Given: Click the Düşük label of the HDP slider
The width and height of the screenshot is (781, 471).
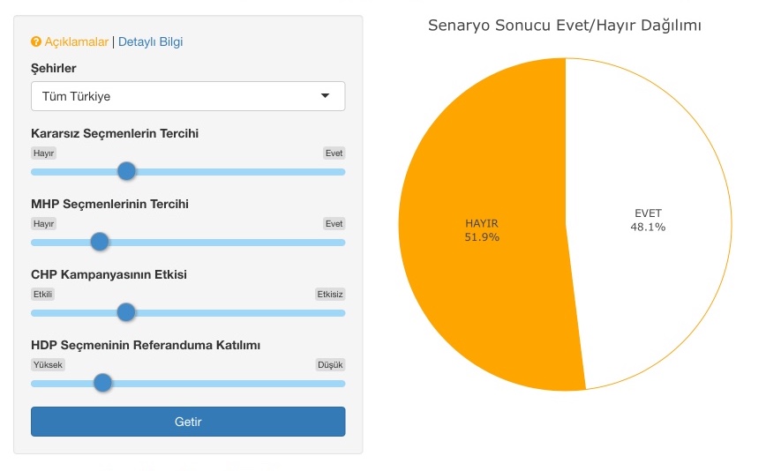Looking at the screenshot, I should pyautogui.click(x=330, y=365).
